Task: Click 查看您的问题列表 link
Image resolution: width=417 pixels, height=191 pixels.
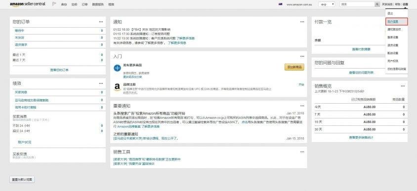Action: coord(361,73)
